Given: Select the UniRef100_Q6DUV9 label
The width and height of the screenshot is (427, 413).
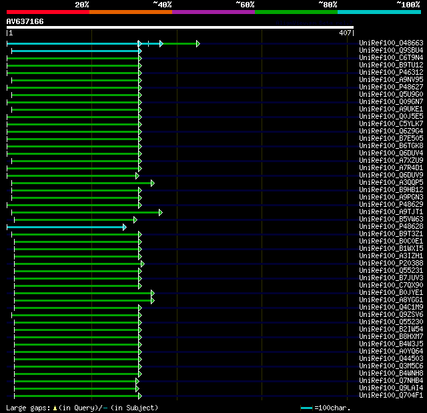Looking at the screenshot, I should tap(391, 175).
